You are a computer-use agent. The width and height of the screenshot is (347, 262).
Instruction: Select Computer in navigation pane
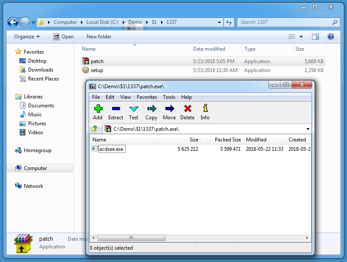40,168
